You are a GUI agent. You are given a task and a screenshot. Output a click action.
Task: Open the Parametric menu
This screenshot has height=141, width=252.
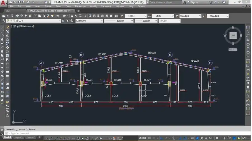click(x=106, y=6)
